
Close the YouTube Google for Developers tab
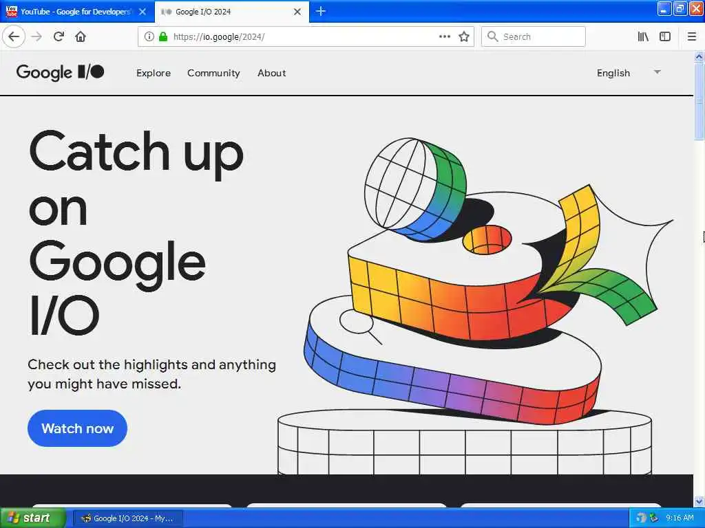[143, 12]
